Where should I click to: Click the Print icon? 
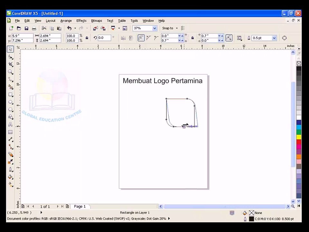tap(34, 28)
